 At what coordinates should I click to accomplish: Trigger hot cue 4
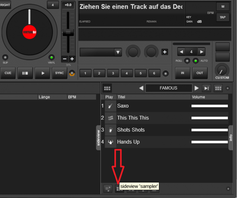[x=127, y=73]
